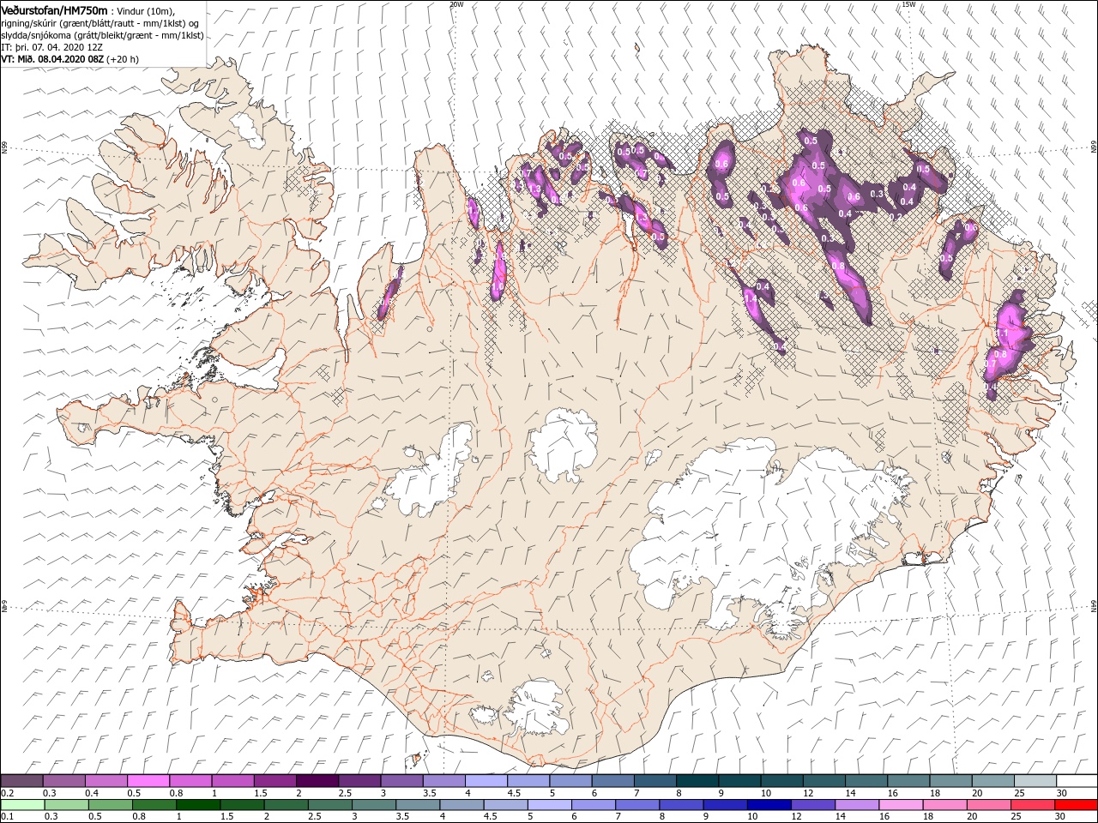
Task: Pick the dark purple-gray 0.2 swatch in upper legend
Action: pyautogui.click(x=21, y=781)
